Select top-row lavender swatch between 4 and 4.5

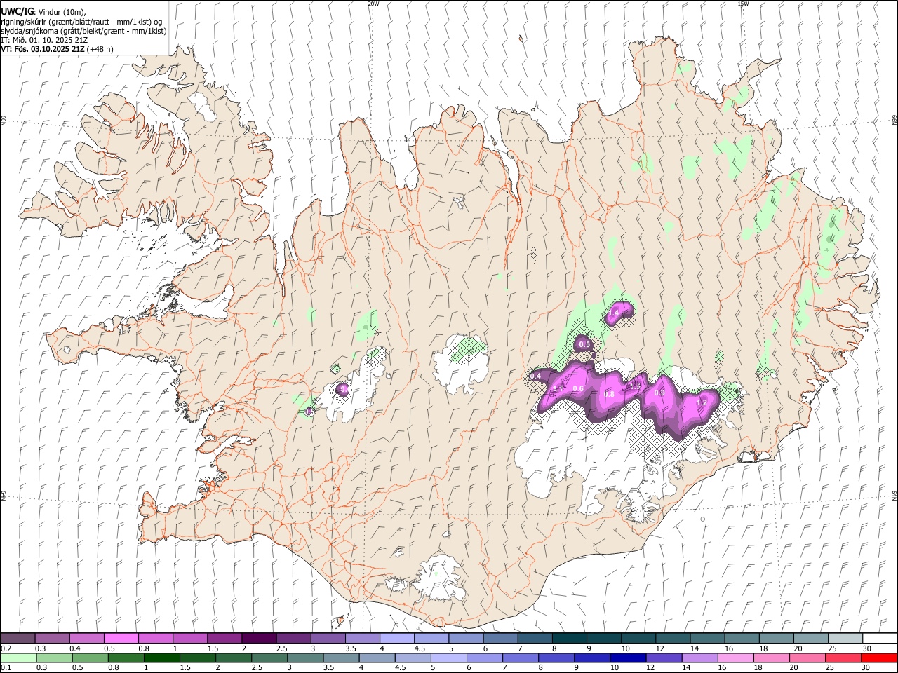point(397,638)
